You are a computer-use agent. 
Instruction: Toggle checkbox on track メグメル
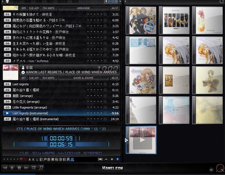(105, 61)
